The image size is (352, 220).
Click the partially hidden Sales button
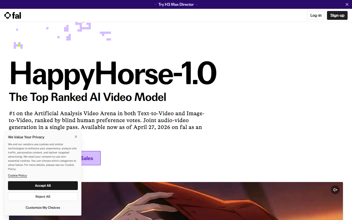pos(91,158)
